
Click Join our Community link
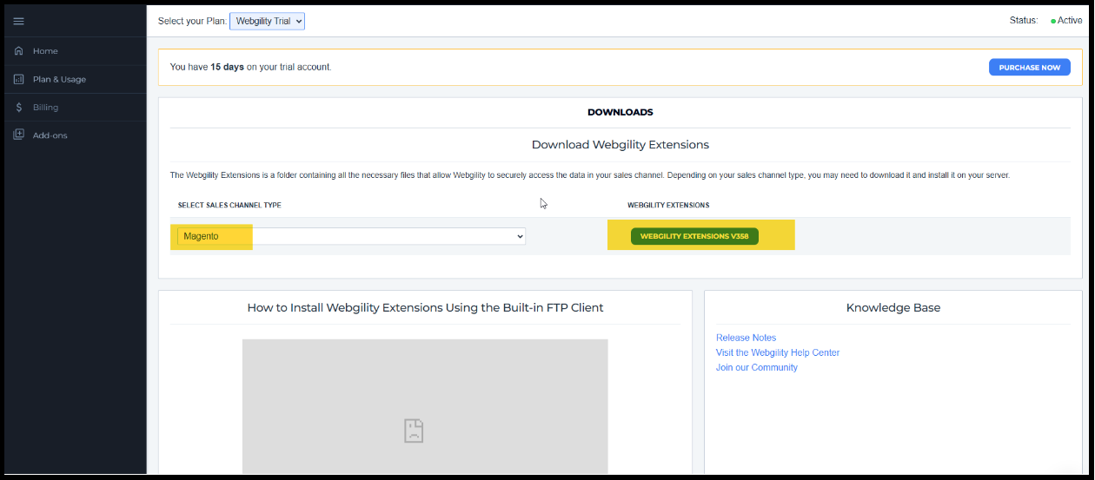(x=756, y=367)
